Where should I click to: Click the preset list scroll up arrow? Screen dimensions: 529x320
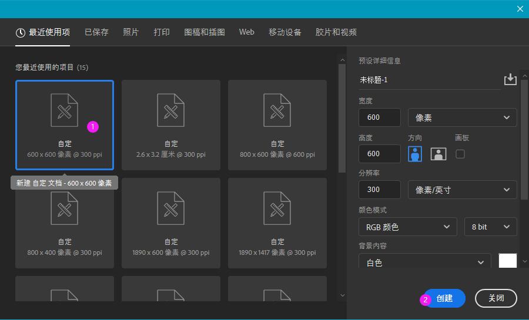tap(343, 60)
